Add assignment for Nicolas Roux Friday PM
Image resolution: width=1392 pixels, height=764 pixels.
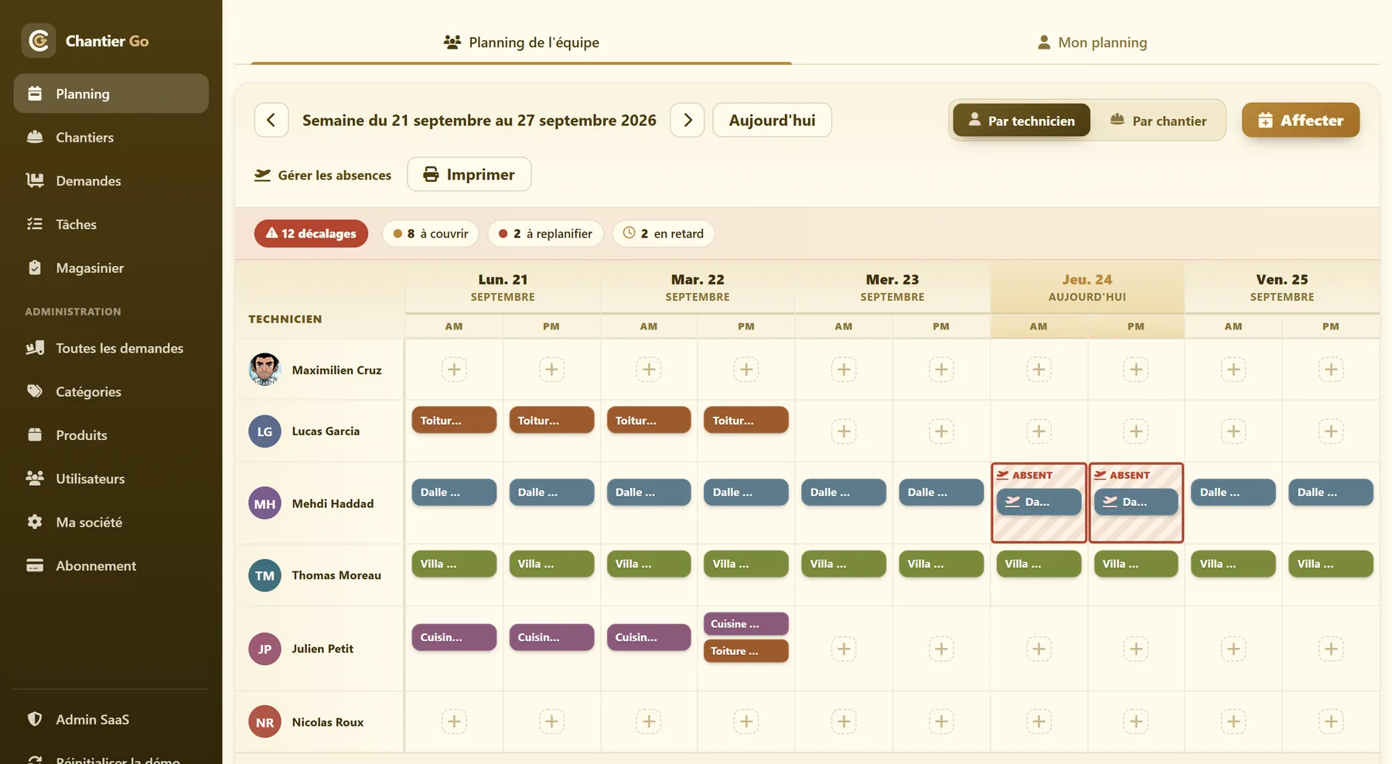point(1331,721)
